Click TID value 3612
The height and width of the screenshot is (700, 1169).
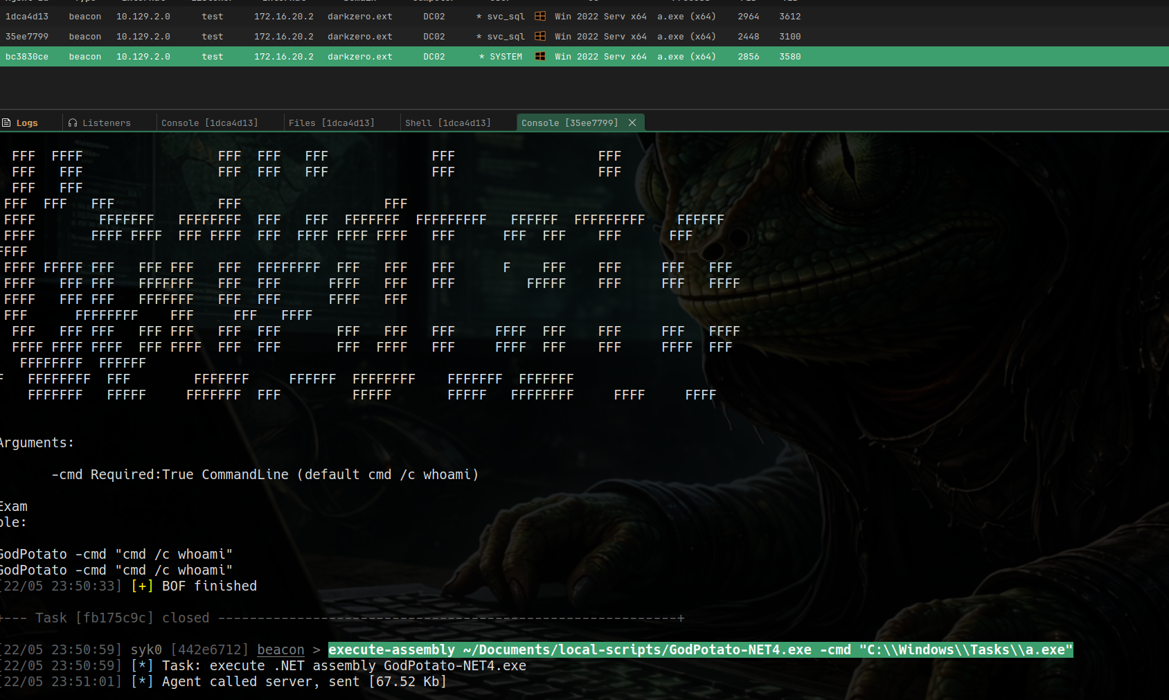[x=790, y=17]
